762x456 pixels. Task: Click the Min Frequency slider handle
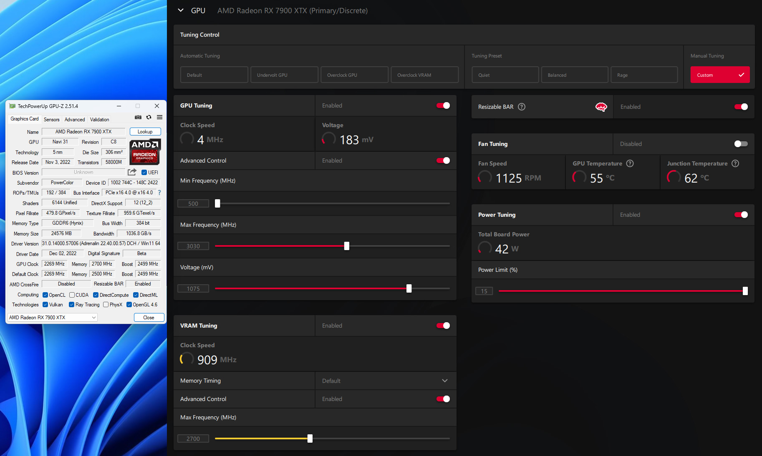tap(217, 203)
